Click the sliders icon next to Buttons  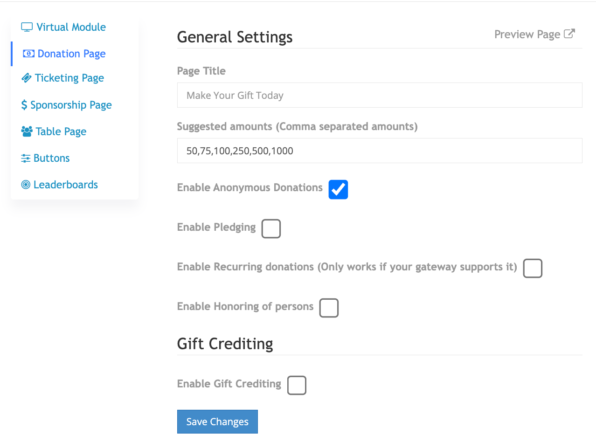pos(26,158)
